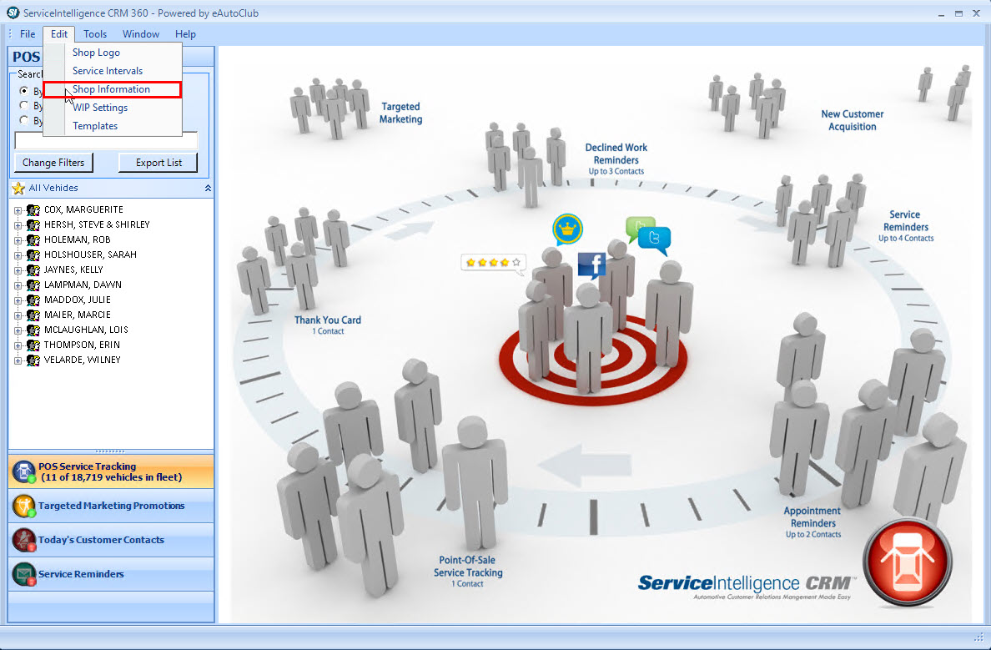
Task: Click the gold crown badge icon
Action: (x=567, y=229)
